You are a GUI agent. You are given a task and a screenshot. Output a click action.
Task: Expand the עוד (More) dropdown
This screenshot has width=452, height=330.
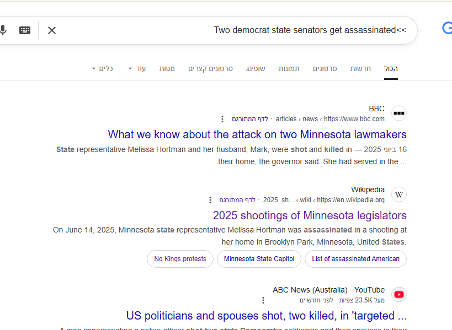tap(137, 69)
